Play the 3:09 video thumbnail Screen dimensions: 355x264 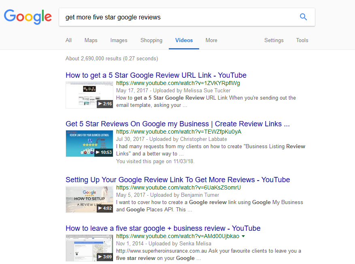tap(89, 248)
